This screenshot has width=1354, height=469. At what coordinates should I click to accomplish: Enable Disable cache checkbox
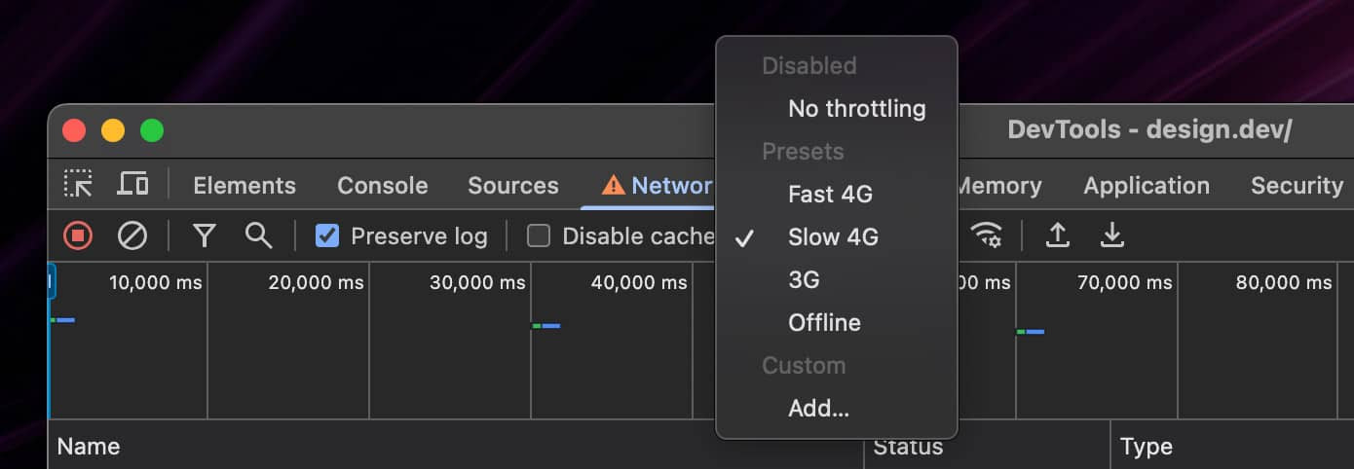click(x=539, y=235)
